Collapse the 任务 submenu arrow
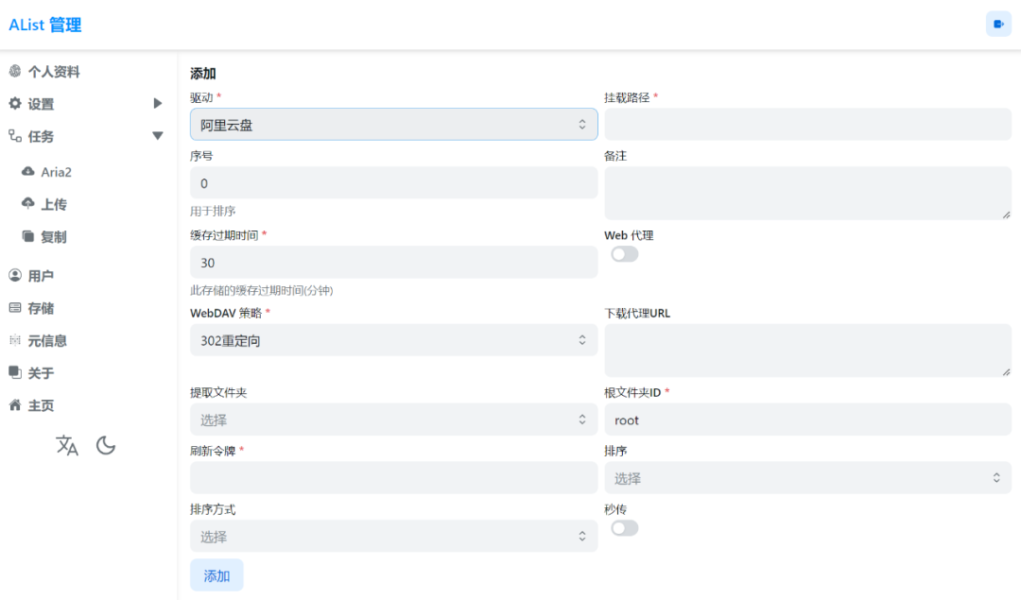Image resolution: width=1021 pixels, height=600 pixels. (158, 136)
